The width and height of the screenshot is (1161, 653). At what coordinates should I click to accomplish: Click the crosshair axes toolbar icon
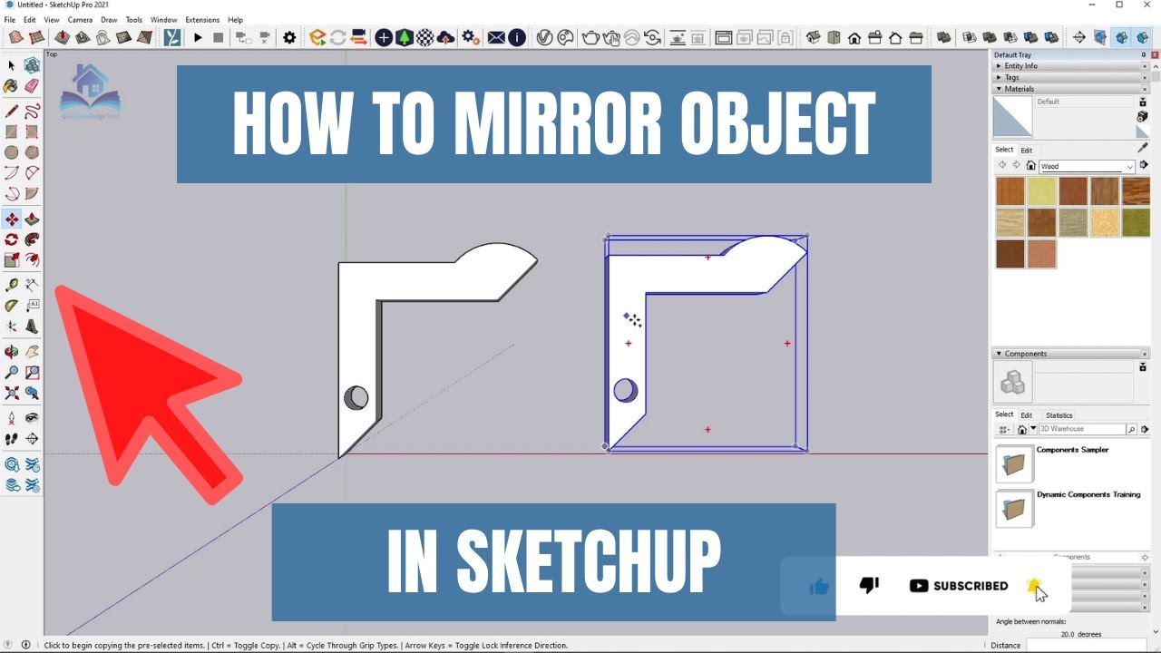coord(1079,37)
